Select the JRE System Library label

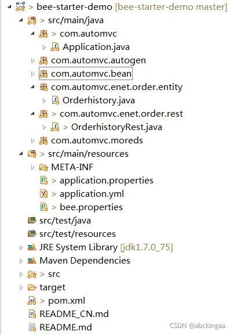[78, 247]
